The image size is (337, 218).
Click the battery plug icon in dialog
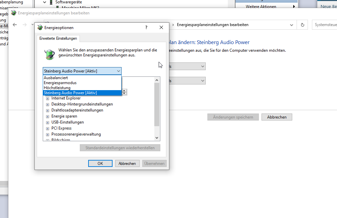(x=49, y=54)
